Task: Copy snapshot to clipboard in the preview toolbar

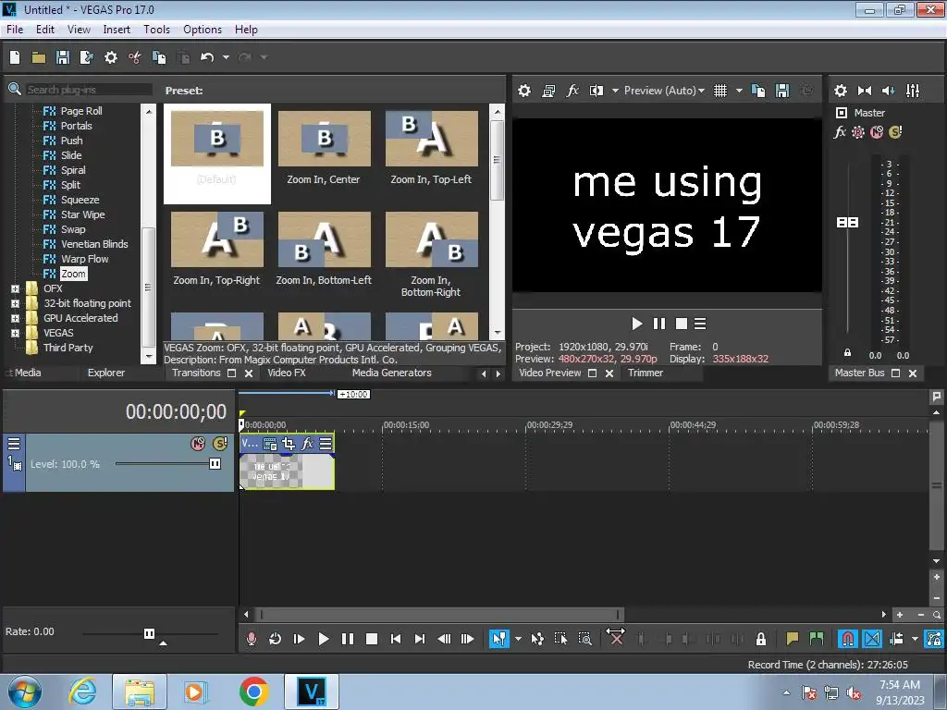Action: [x=758, y=91]
